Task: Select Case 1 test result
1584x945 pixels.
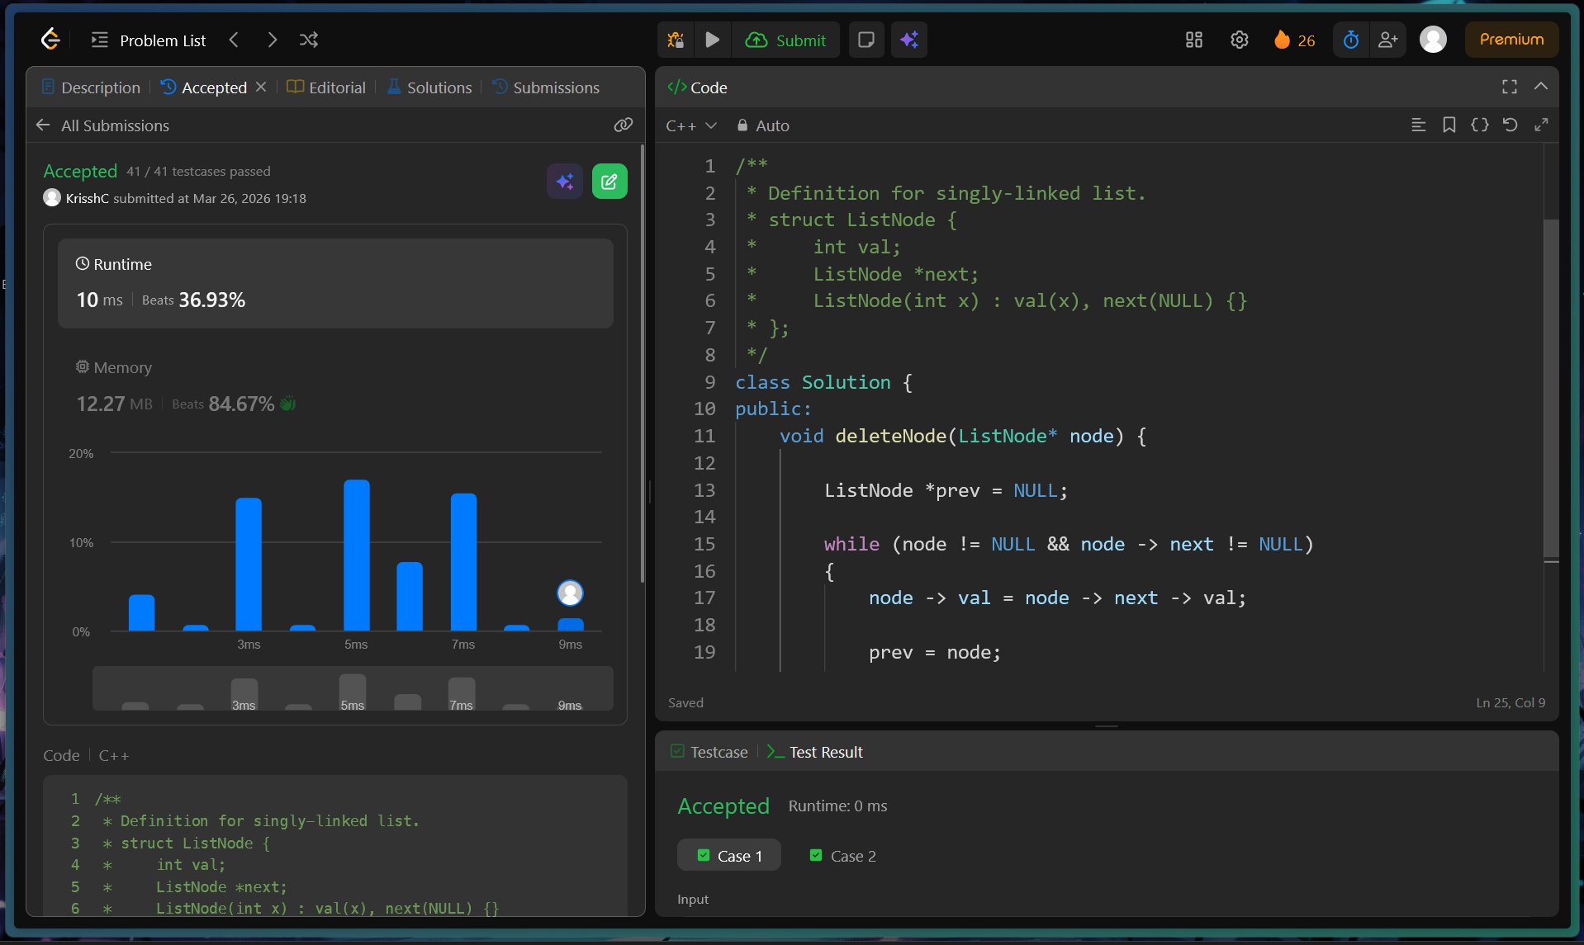Action: pos(729,856)
